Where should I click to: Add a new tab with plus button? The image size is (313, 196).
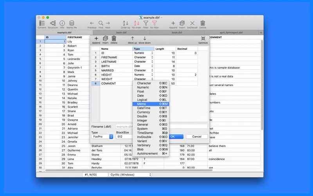261,33
